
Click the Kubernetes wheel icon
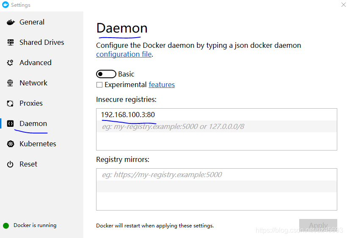pos(11,144)
